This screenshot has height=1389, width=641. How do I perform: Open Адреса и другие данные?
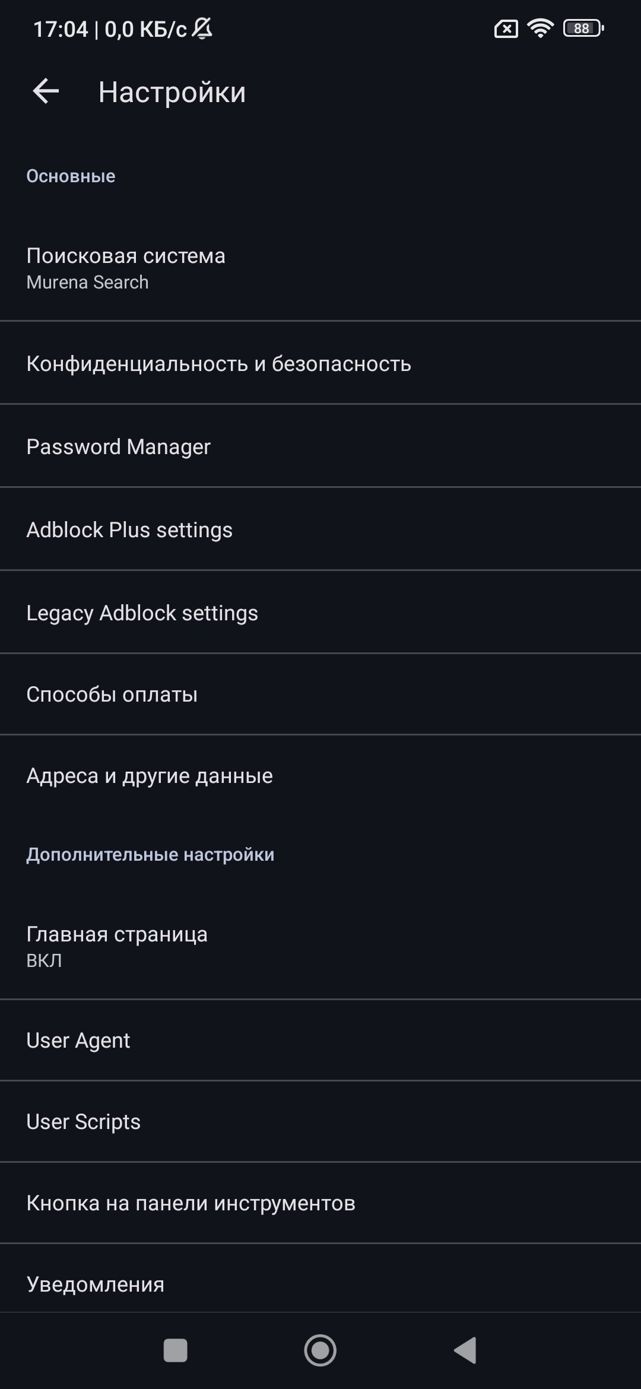coord(320,776)
